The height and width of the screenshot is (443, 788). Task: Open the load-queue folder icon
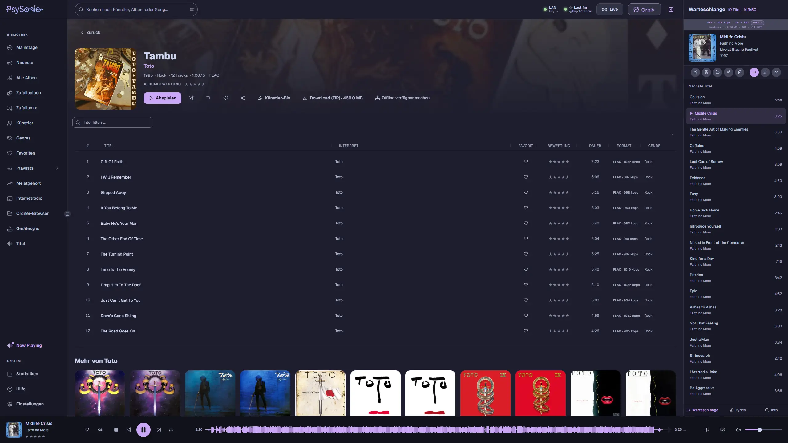click(x=717, y=72)
